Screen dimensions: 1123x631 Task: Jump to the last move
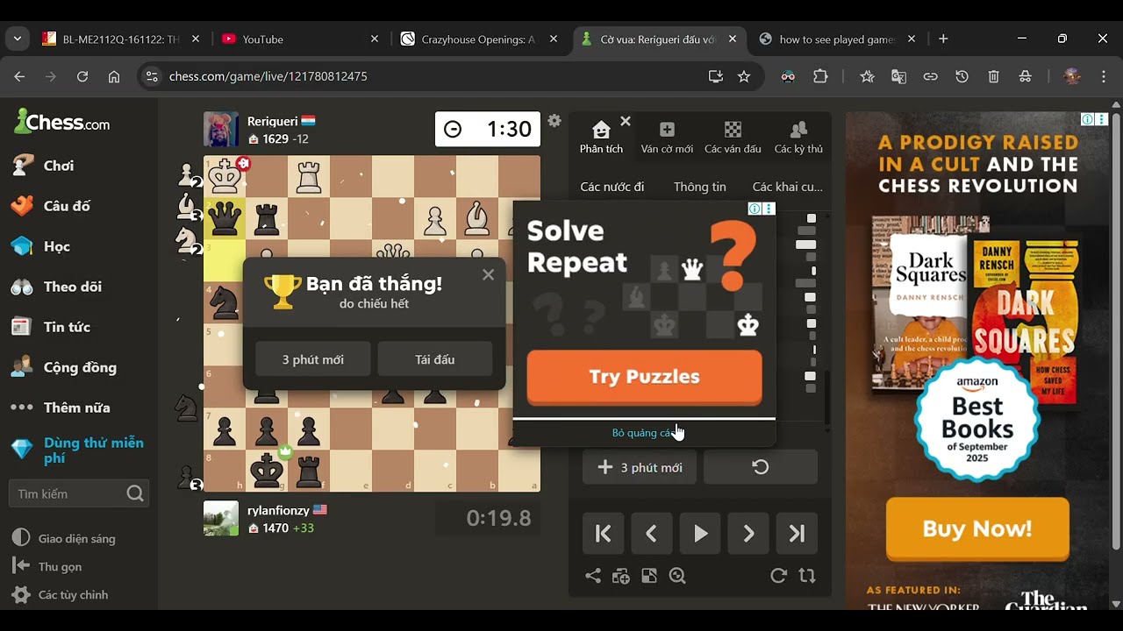pyautogui.click(x=797, y=534)
